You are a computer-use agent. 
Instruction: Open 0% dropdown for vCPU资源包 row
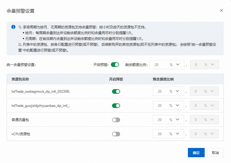pyautogui.click(x=204, y=134)
